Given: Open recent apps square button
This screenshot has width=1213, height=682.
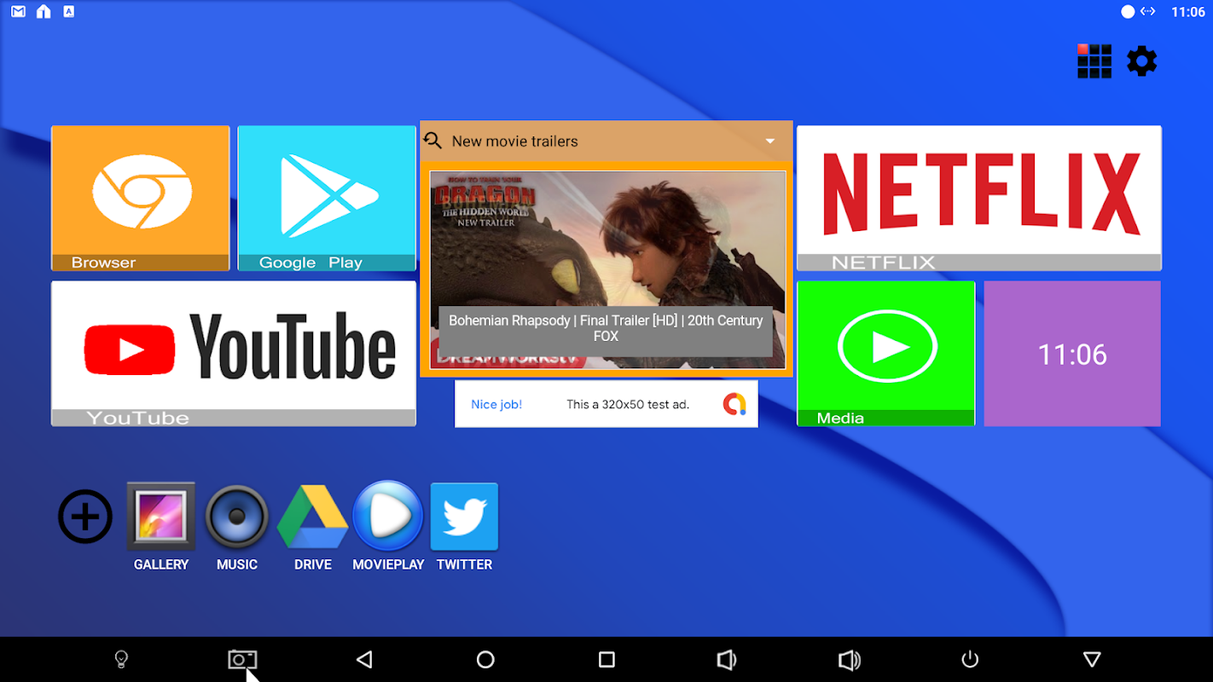Looking at the screenshot, I should (x=606, y=659).
